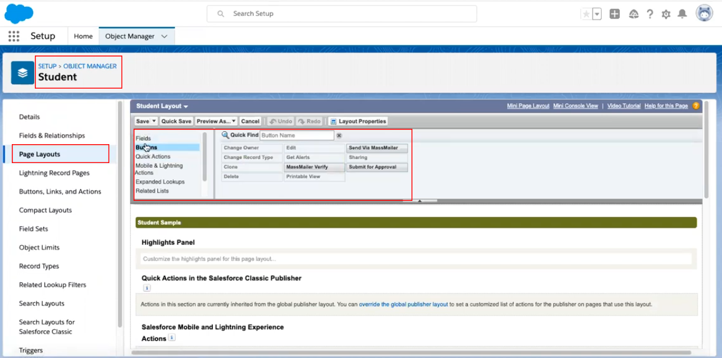The height and width of the screenshot is (358, 722).
Task: Click the Send Via MassMailer palette button
Action: 377,148
